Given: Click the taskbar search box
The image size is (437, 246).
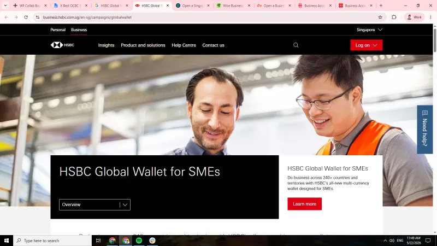Looking at the screenshot, I should click(52, 241).
